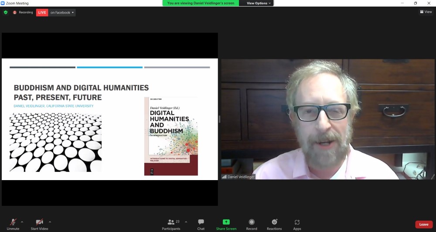Click the red LIVE badge
Screen dimensions: 436x232
tap(42, 12)
